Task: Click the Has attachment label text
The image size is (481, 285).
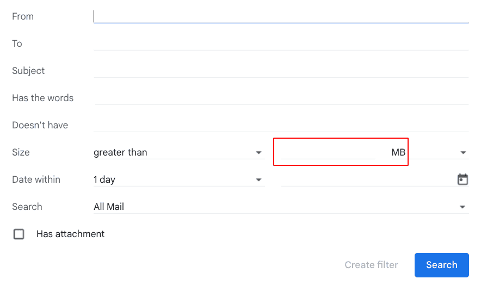Action: (x=71, y=234)
